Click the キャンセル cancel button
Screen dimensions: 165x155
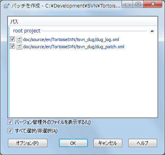108,143
